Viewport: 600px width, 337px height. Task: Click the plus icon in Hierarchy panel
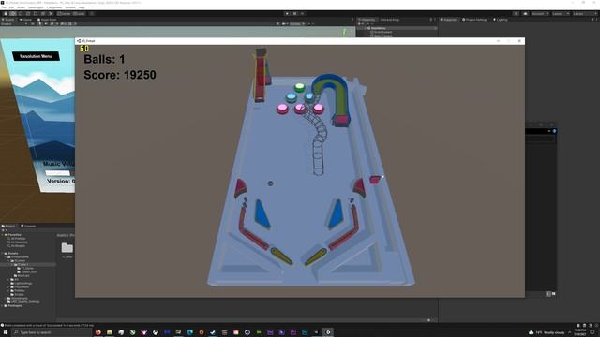359,24
